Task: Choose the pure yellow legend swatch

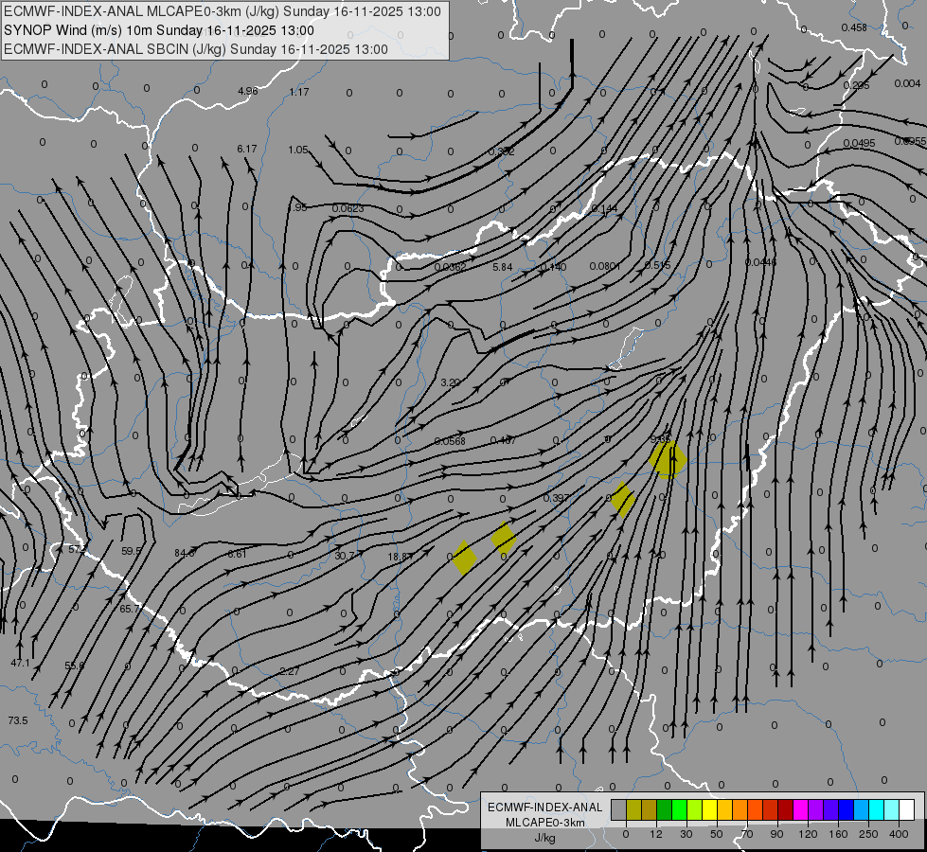Action: tap(709, 809)
